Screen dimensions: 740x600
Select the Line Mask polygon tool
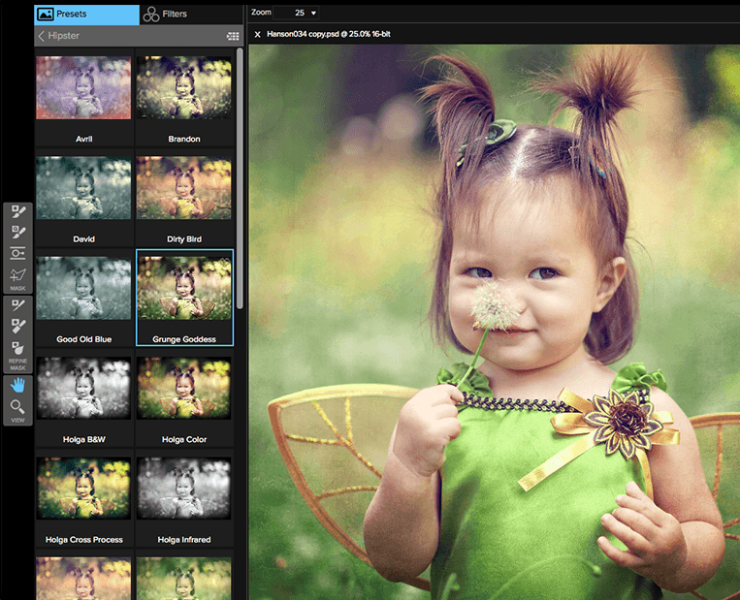[x=17, y=274]
